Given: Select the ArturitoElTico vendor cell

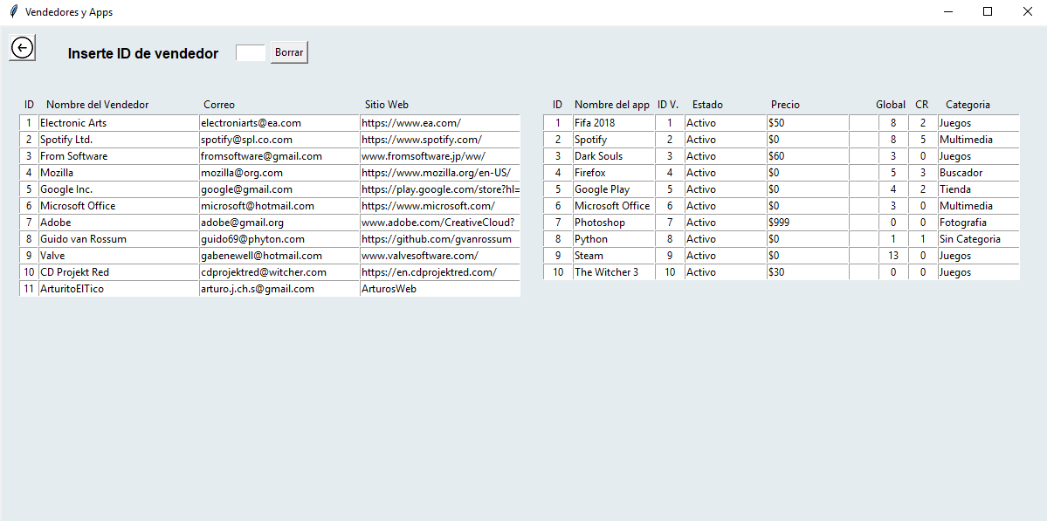Looking at the screenshot, I should click(x=119, y=289).
